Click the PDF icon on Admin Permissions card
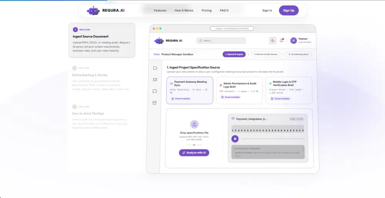Viewport: 385px width, 198px height. tap(221, 85)
